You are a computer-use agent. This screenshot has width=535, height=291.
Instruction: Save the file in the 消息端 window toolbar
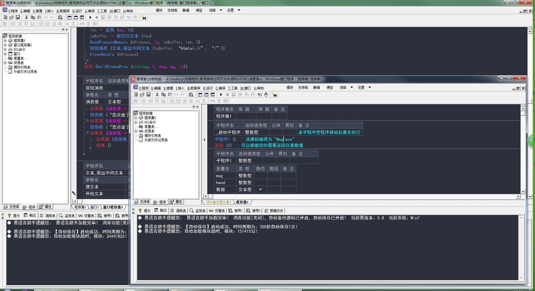click(x=148, y=95)
